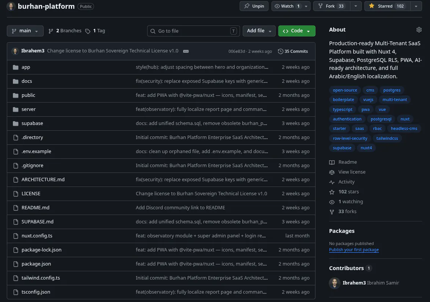Image resolution: width=430 pixels, height=302 pixels.
Task: Open the ARCHITECTURE.md file
Action: [x=43, y=180]
